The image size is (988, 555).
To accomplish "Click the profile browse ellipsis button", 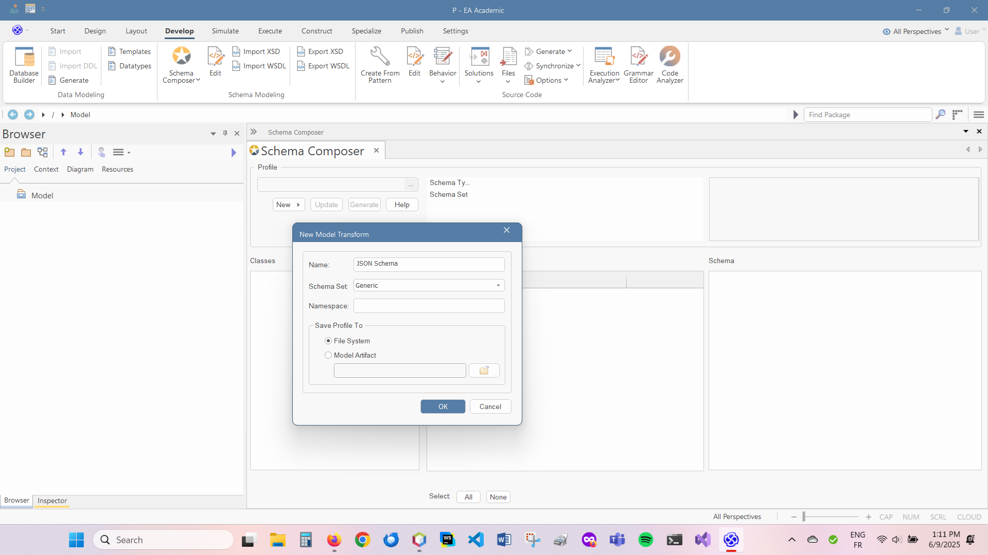I will pos(411,184).
